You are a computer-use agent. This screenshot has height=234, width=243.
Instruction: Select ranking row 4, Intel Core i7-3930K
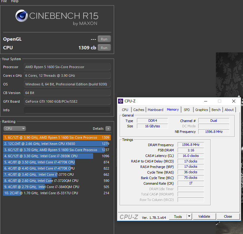tap(57, 156)
